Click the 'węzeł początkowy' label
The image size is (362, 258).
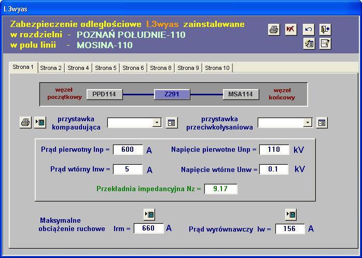pyautogui.click(x=64, y=93)
